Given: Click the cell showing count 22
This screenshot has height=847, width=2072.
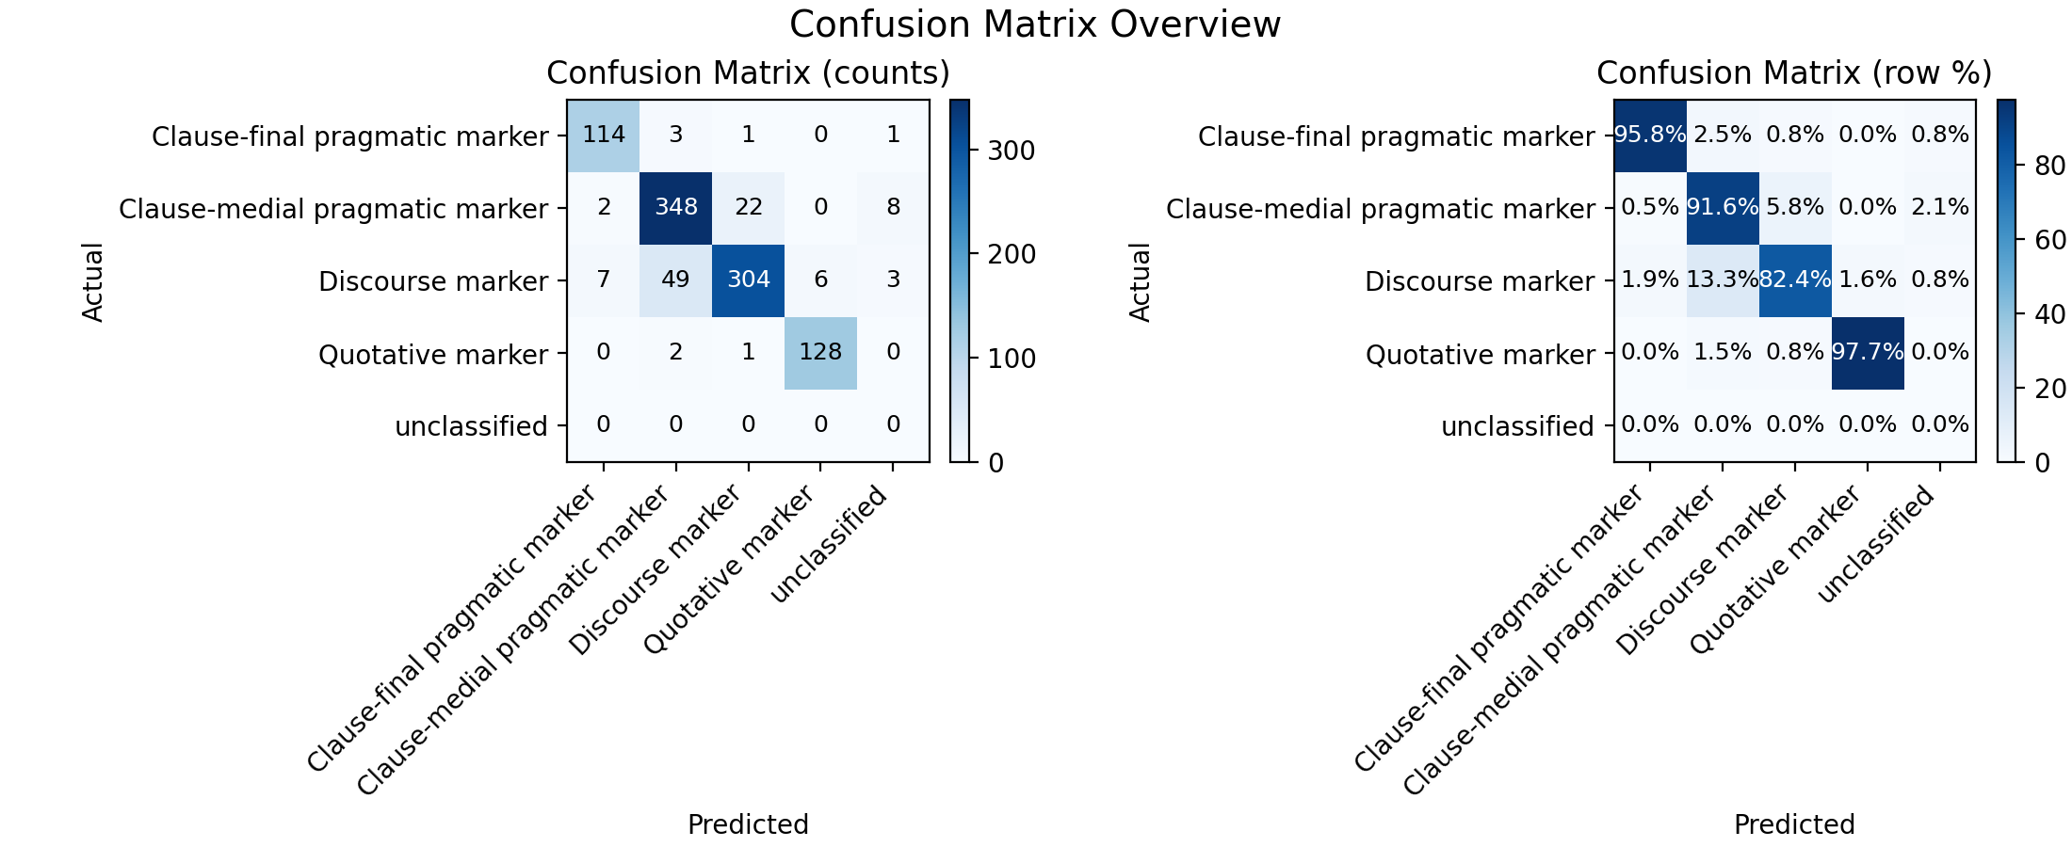Looking at the screenshot, I should tap(748, 208).
